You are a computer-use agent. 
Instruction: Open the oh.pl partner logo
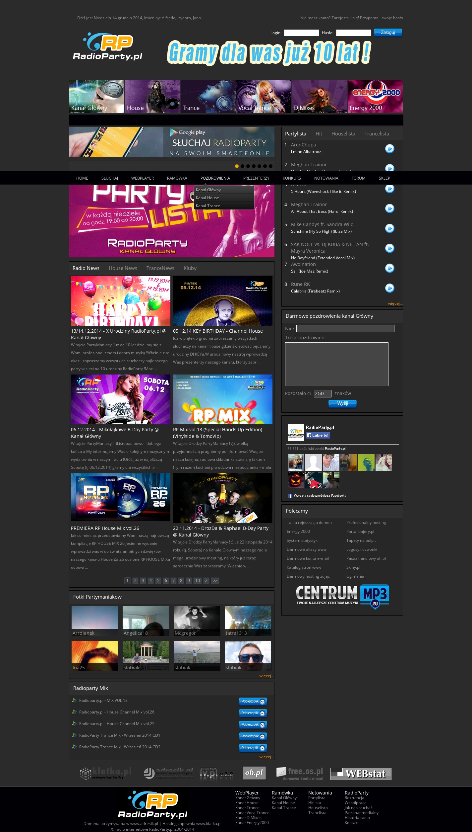(254, 773)
